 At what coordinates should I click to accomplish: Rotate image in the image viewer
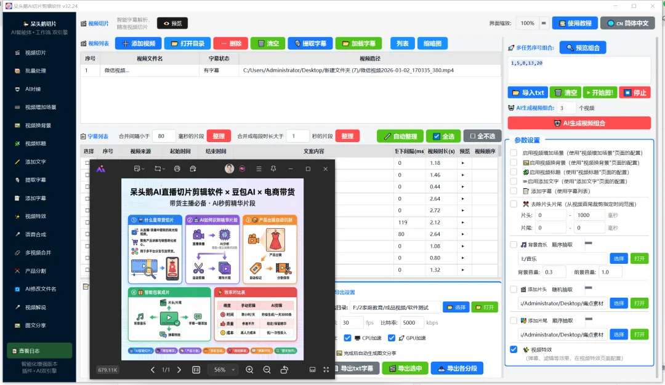(284, 370)
